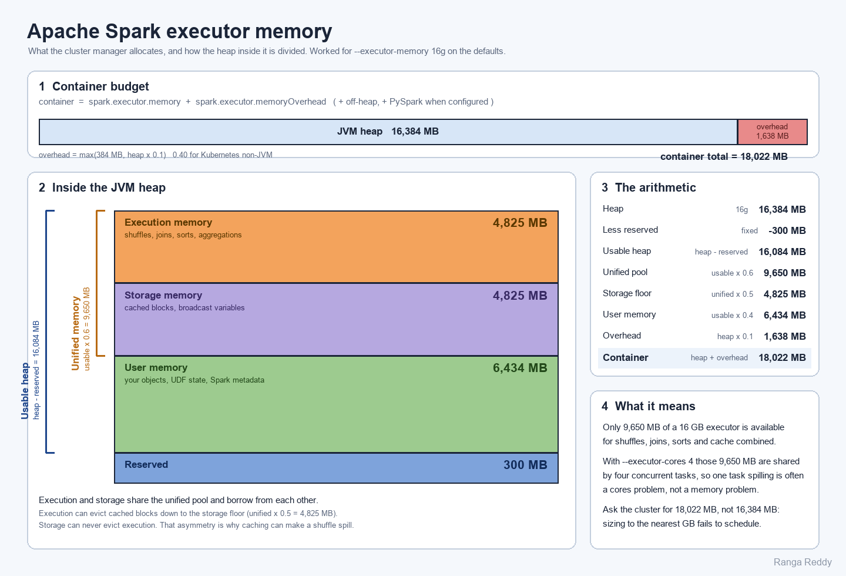846x576 pixels.
Task: Click the 'Storage can never evict execution' note
Action: click(x=196, y=525)
